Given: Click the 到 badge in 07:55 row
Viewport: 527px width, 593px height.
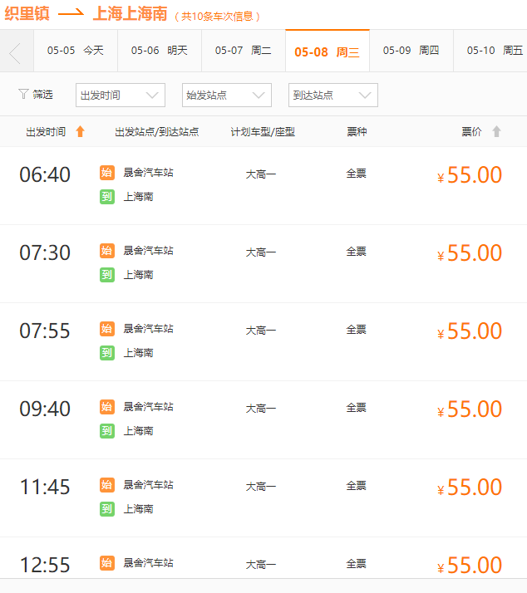Looking at the screenshot, I should click(107, 353).
